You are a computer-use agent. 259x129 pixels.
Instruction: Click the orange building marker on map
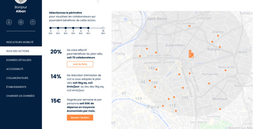(191, 54)
